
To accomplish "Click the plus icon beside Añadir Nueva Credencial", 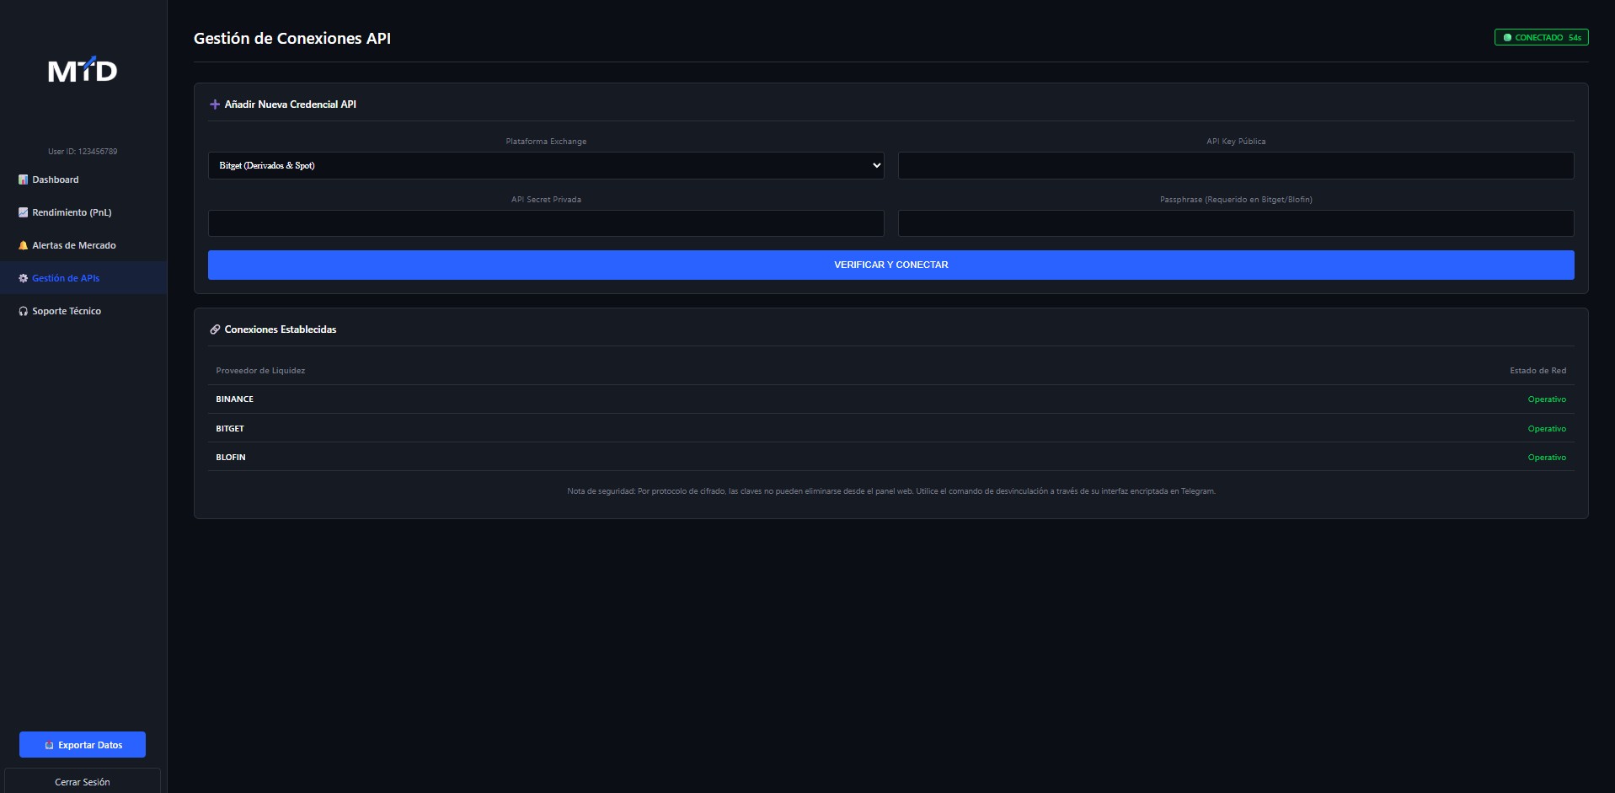I will [x=215, y=104].
